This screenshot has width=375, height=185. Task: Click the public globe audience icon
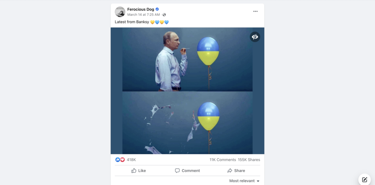click(x=164, y=15)
